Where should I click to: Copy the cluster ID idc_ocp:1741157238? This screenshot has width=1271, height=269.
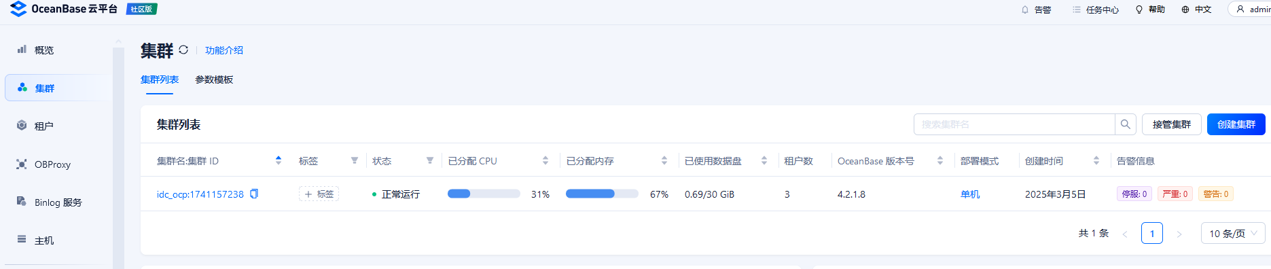(x=254, y=194)
